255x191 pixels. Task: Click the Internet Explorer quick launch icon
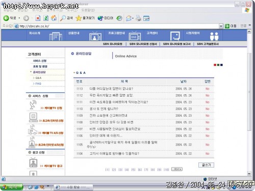click(36, 187)
